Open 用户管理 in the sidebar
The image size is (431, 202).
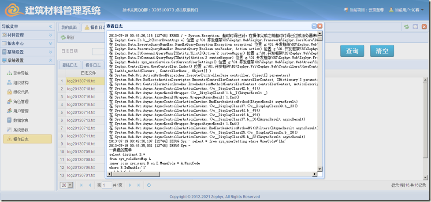point(21,111)
